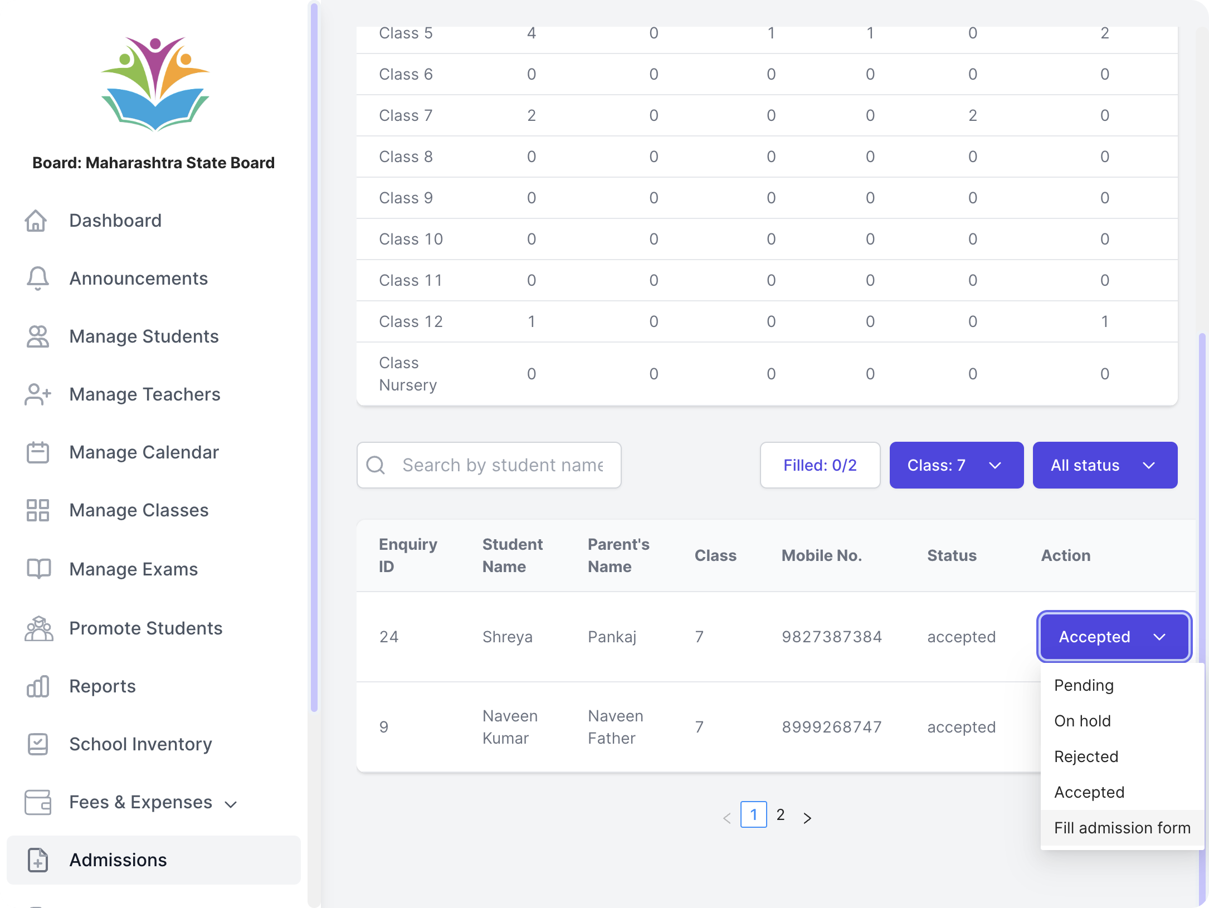Click student name Shreya
1209x908 pixels.
pyautogui.click(x=507, y=637)
